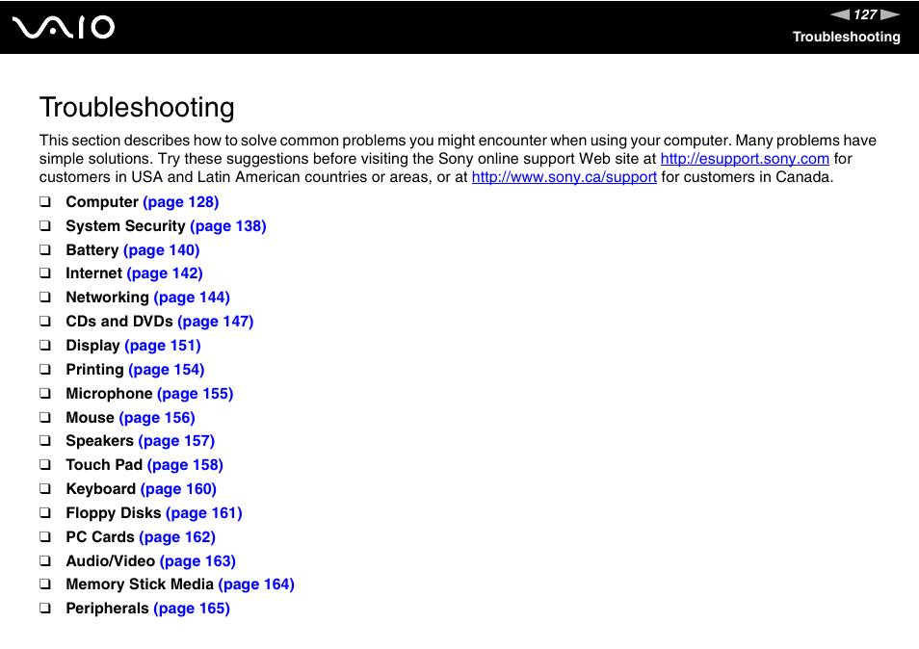Image resolution: width=919 pixels, height=649 pixels.
Task: Click the bold text System Security
Action: pyautogui.click(x=125, y=226)
